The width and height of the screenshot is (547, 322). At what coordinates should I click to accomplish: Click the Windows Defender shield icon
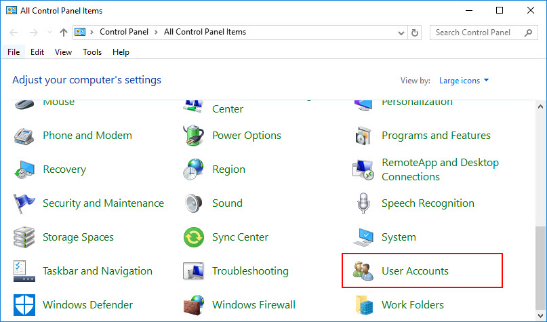(24, 305)
